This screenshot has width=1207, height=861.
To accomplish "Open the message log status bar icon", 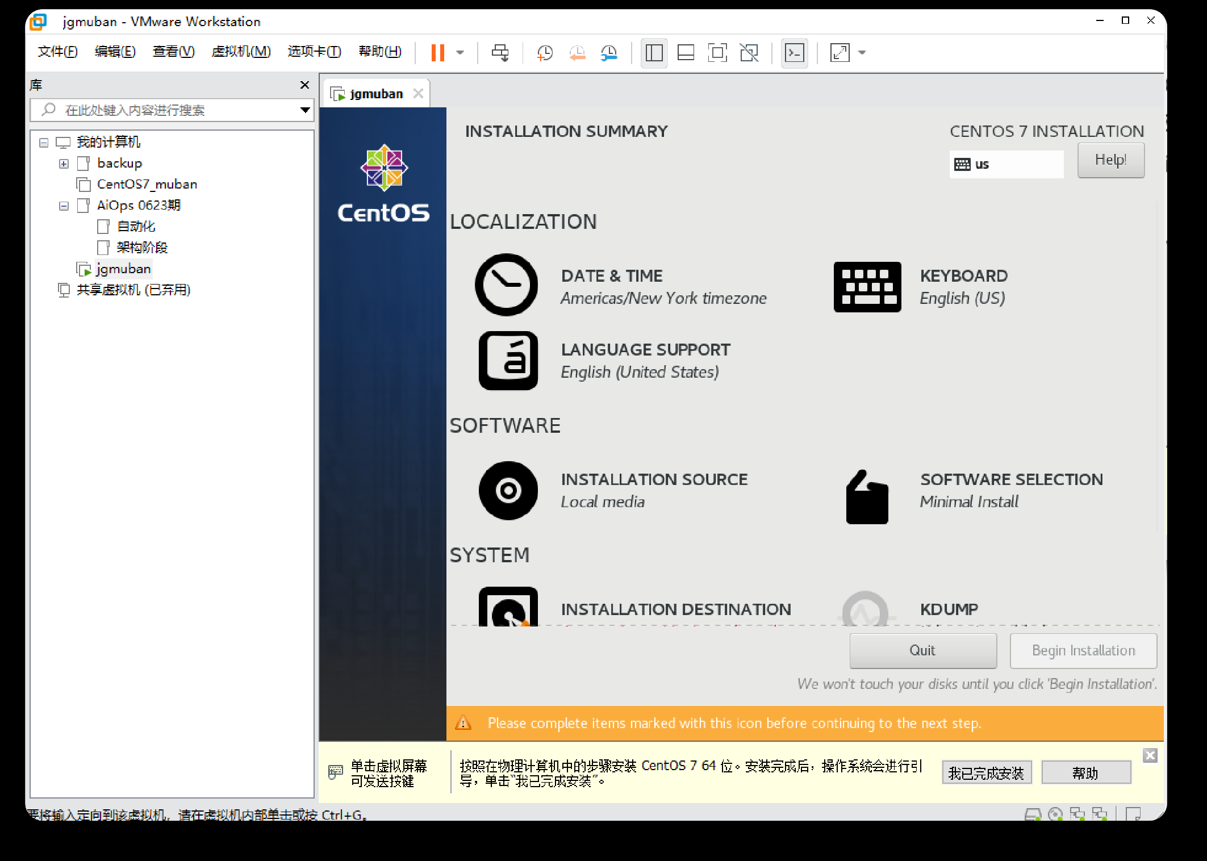I will 1133,814.
